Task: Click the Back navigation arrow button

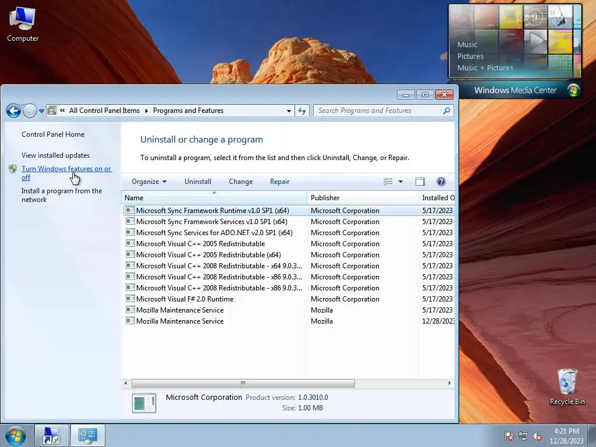Action: (14, 111)
